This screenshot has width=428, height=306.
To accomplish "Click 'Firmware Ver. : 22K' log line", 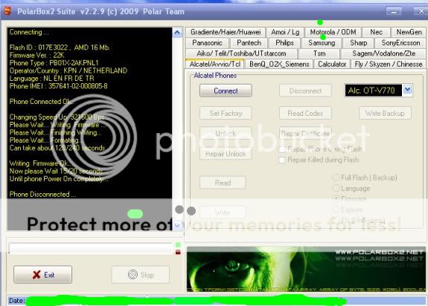I will [37, 55].
